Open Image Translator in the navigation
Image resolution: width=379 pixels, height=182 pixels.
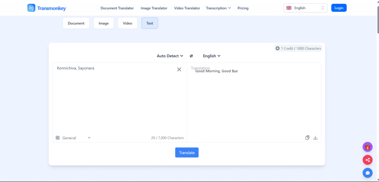[154, 8]
